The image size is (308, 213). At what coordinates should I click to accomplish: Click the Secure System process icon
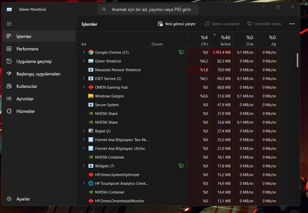pyautogui.click(x=91, y=105)
